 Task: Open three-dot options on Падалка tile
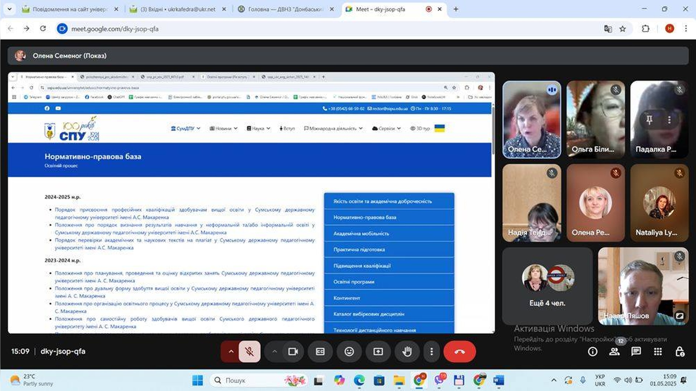[x=669, y=119]
